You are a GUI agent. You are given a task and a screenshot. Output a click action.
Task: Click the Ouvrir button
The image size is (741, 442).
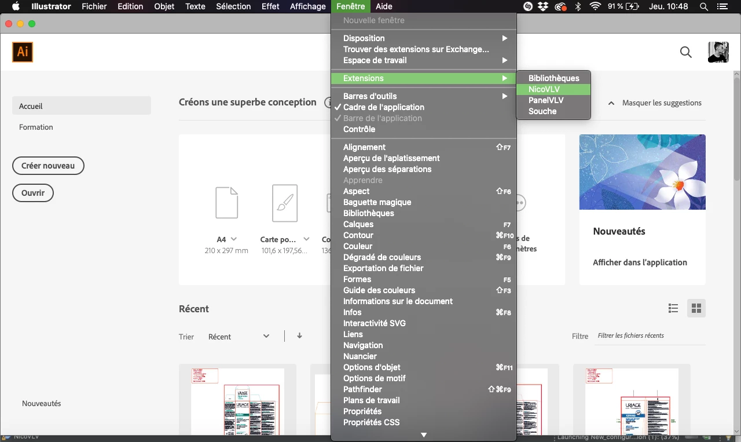click(33, 193)
